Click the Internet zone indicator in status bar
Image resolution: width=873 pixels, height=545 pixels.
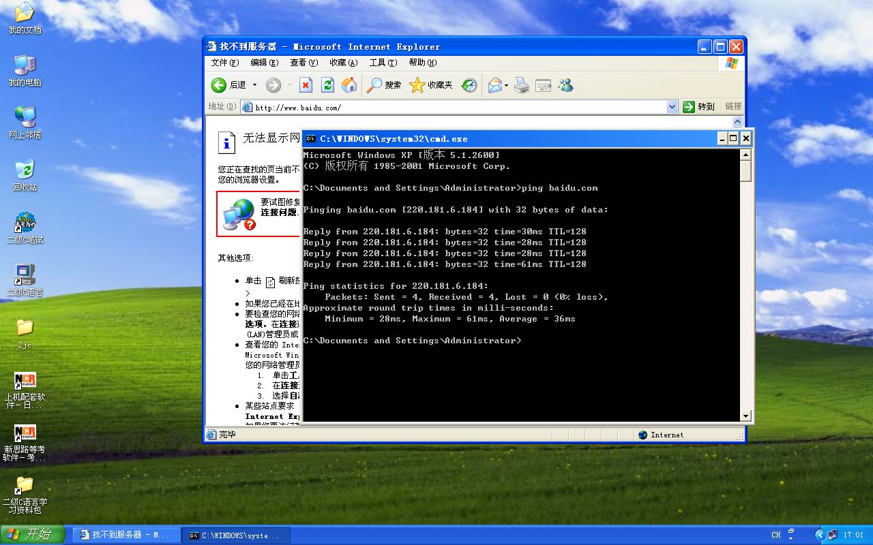tap(662, 435)
